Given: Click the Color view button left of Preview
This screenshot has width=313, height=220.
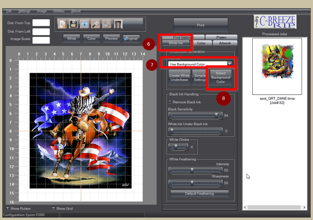Looking at the screenshot, I should [91, 38].
